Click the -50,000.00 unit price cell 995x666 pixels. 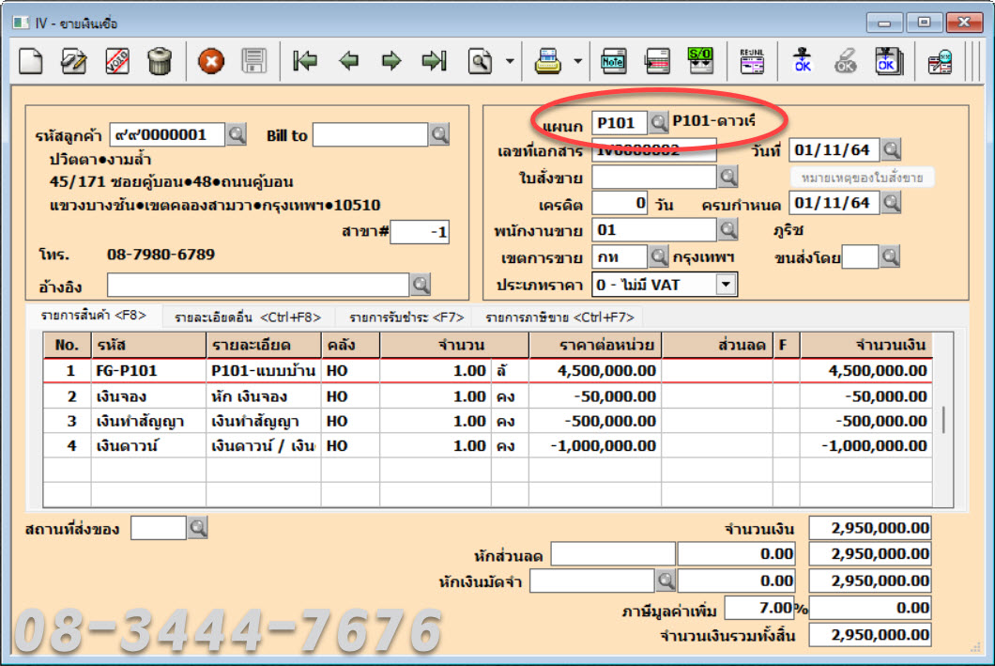click(595, 396)
